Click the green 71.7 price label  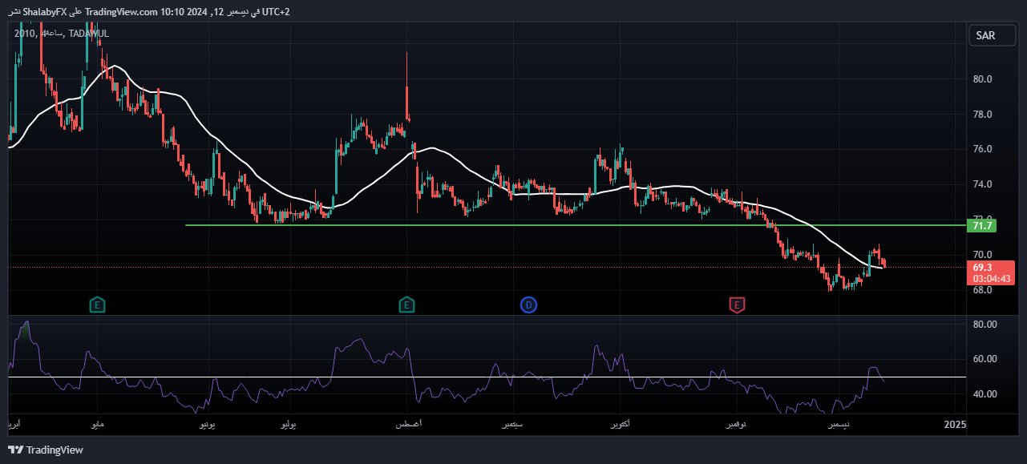pyautogui.click(x=983, y=226)
